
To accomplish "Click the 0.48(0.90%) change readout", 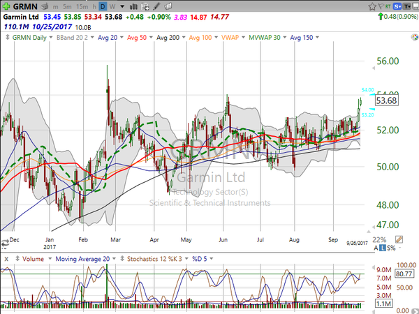I will (x=401, y=17).
